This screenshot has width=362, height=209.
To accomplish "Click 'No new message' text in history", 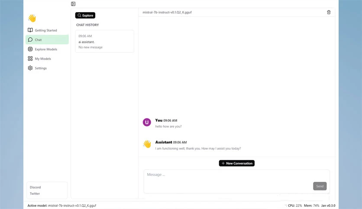I will click(x=90, y=47).
